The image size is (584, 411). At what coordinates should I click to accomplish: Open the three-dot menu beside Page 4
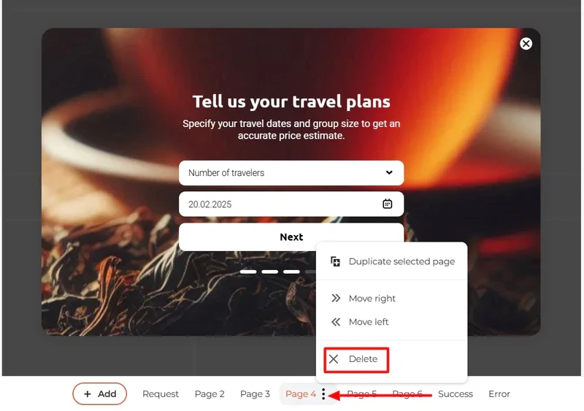point(323,394)
